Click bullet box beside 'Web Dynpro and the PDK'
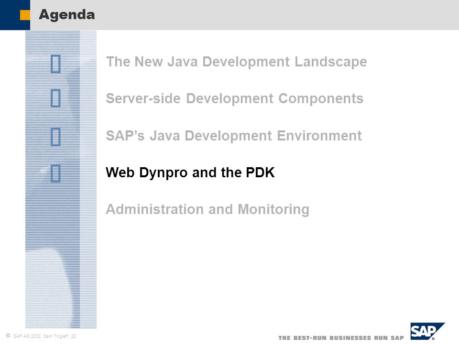Image resolution: width=459 pixels, height=344 pixels. point(55,173)
